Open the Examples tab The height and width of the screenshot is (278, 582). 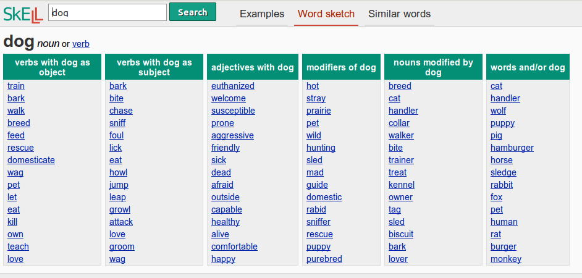pos(262,14)
